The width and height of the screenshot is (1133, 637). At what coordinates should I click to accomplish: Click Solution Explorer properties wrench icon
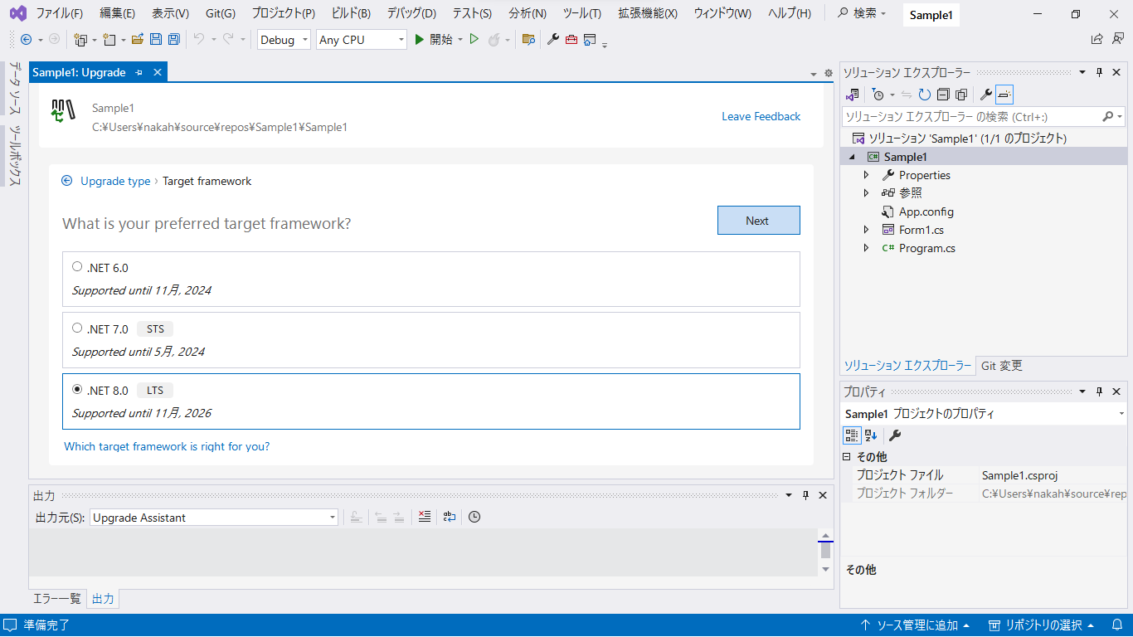pyautogui.click(x=986, y=95)
